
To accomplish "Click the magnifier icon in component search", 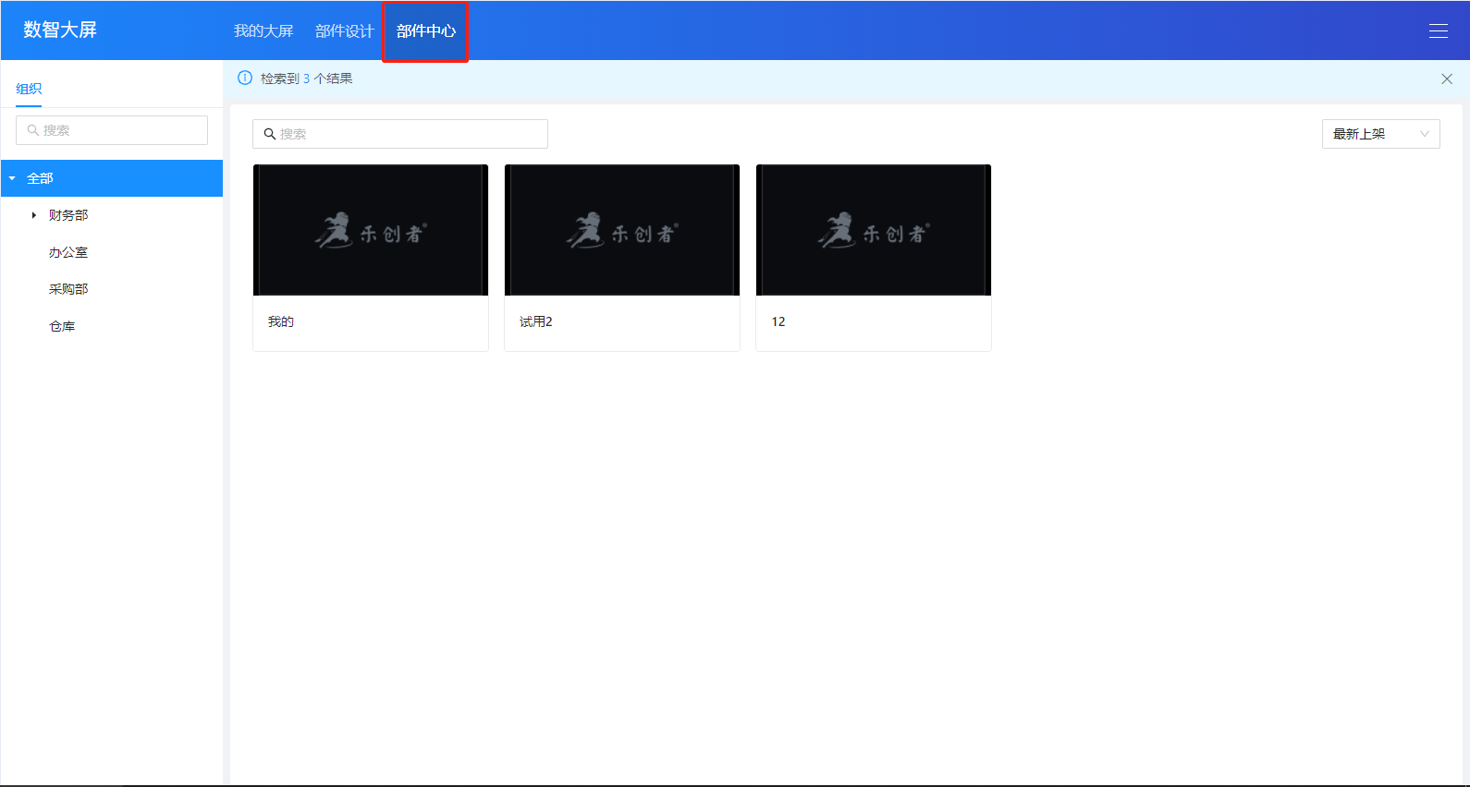I will tap(270, 134).
